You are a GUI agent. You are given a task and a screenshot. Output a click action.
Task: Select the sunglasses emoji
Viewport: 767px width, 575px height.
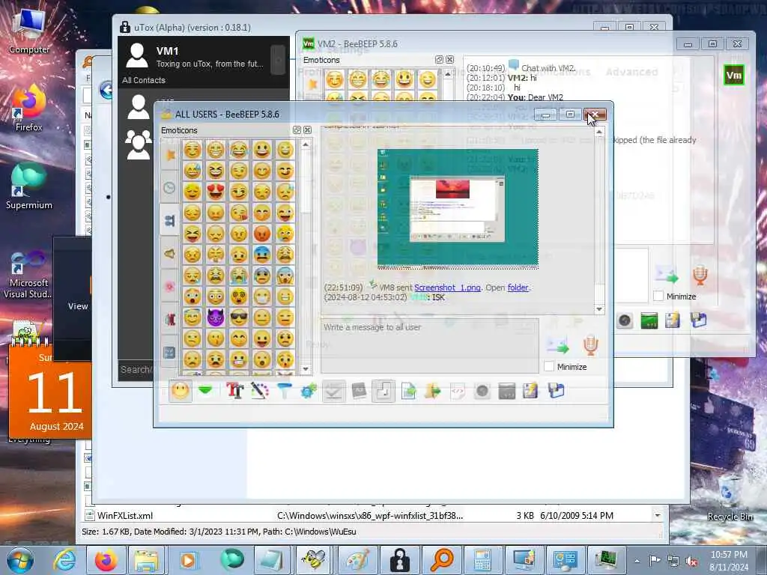click(x=239, y=317)
